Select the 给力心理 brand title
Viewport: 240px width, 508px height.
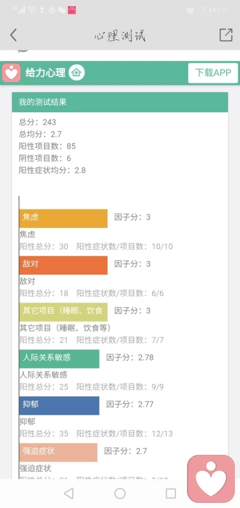point(45,73)
